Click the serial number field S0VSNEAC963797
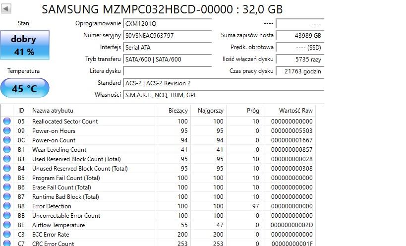406x246 pixels. 167,36
